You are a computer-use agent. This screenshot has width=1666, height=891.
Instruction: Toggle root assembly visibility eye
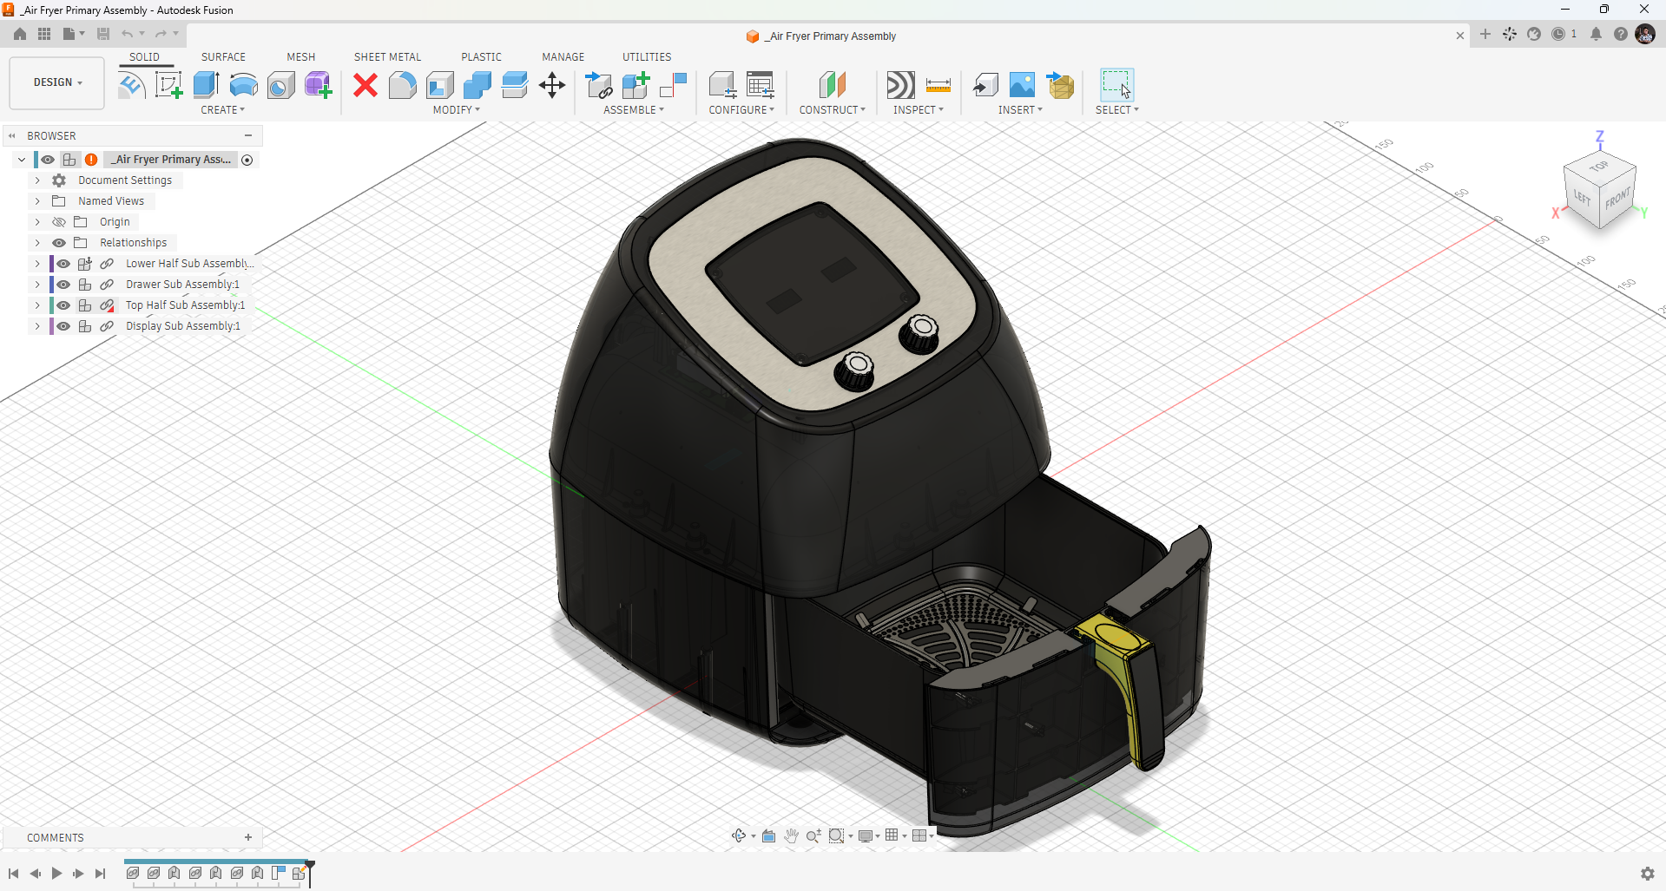(48, 160)
